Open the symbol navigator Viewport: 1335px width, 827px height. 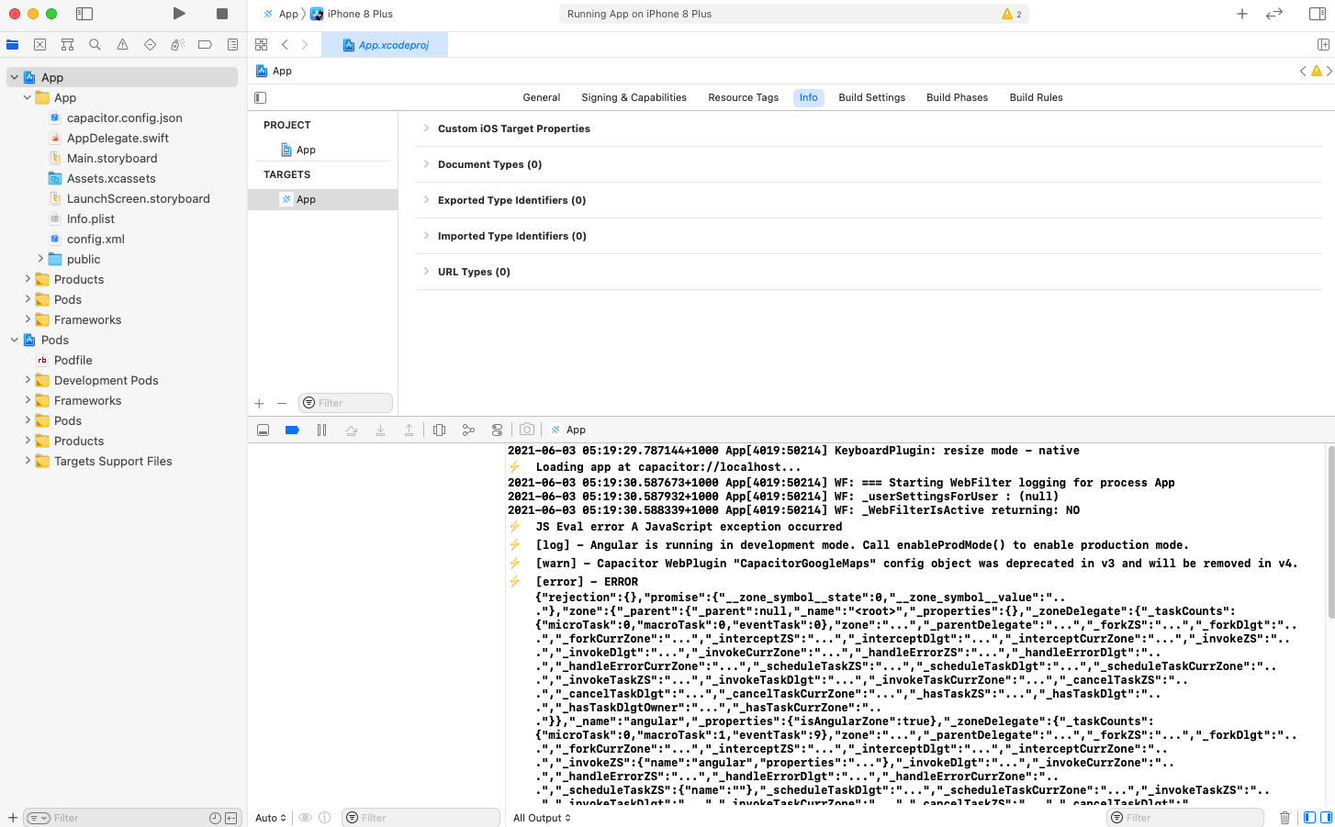pyautogui.click(x=67, y=44)
